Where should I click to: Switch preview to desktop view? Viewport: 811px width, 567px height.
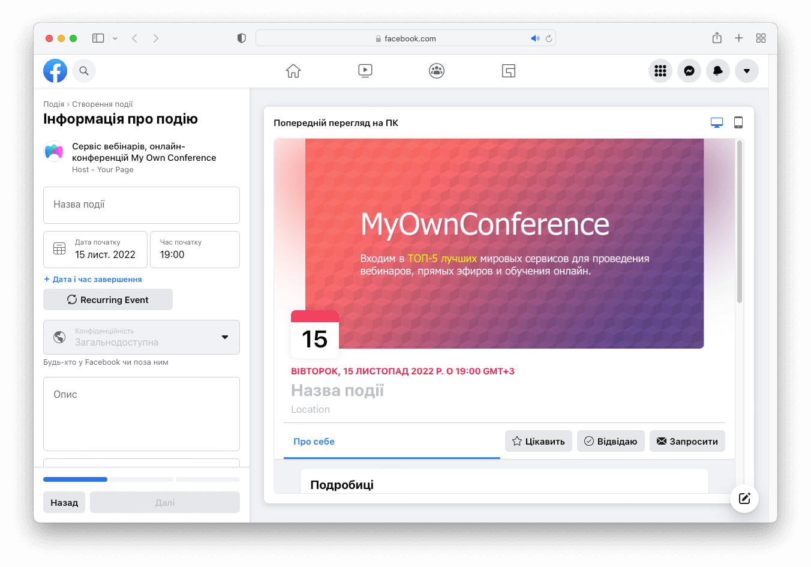coord(716,122)
